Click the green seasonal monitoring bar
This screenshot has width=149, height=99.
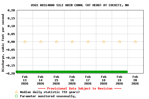72,72
